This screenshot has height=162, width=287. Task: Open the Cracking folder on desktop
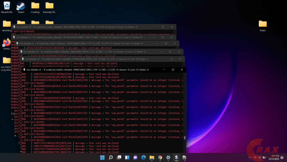tap(35, 6)
